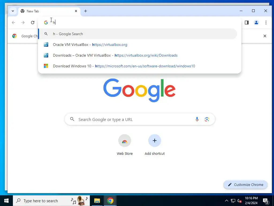
Task: Open the tab search chevron
Action: (x=13, y=11)
